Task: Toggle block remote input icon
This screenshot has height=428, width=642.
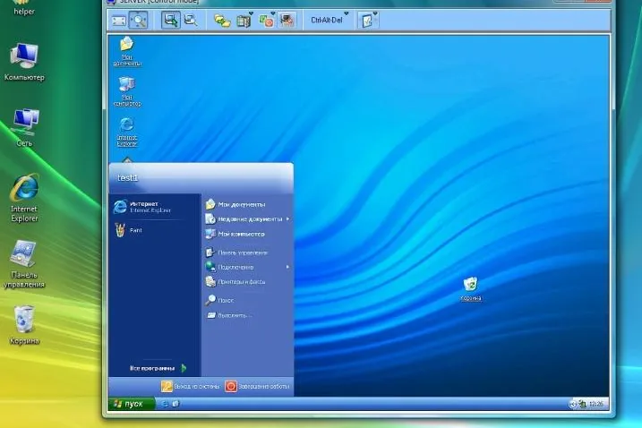Action: pyautogui.click(x=287, y=20)
